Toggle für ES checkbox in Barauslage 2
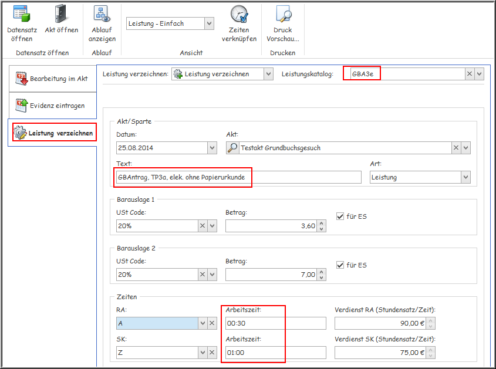496x369 pixels. click(x=340, y=265)
